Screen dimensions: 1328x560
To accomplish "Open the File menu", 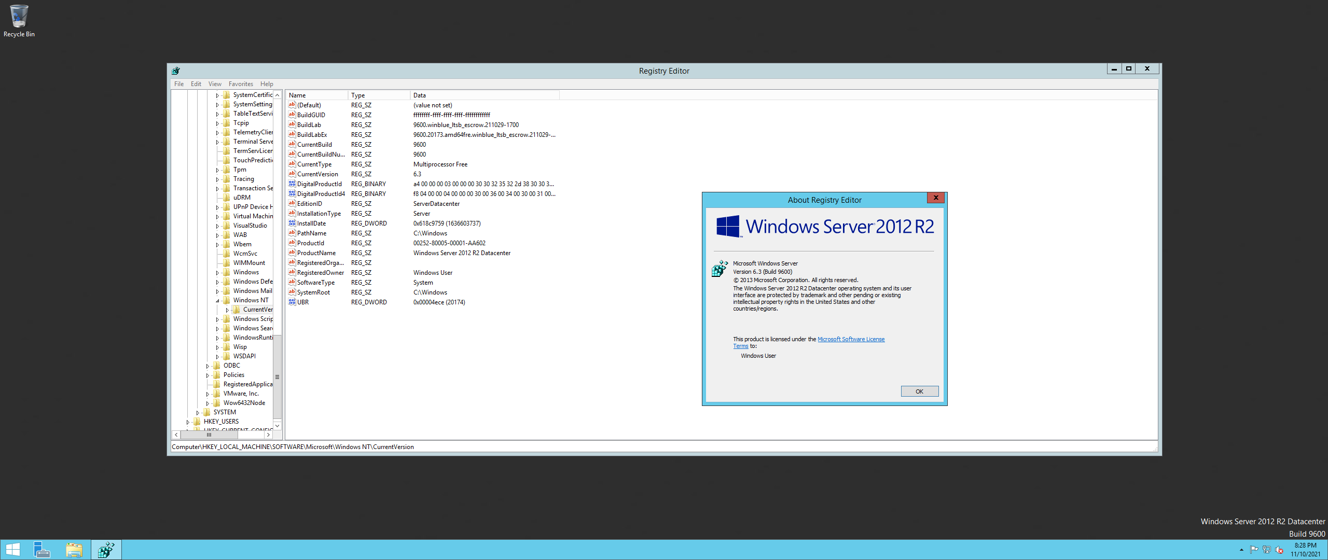I will click(179, 83).
